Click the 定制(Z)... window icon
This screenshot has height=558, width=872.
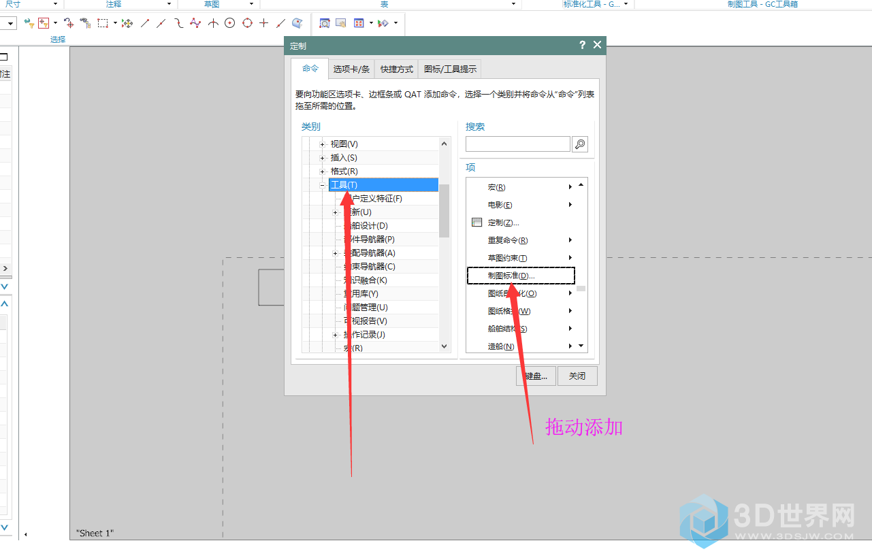(x=477, y=223)
